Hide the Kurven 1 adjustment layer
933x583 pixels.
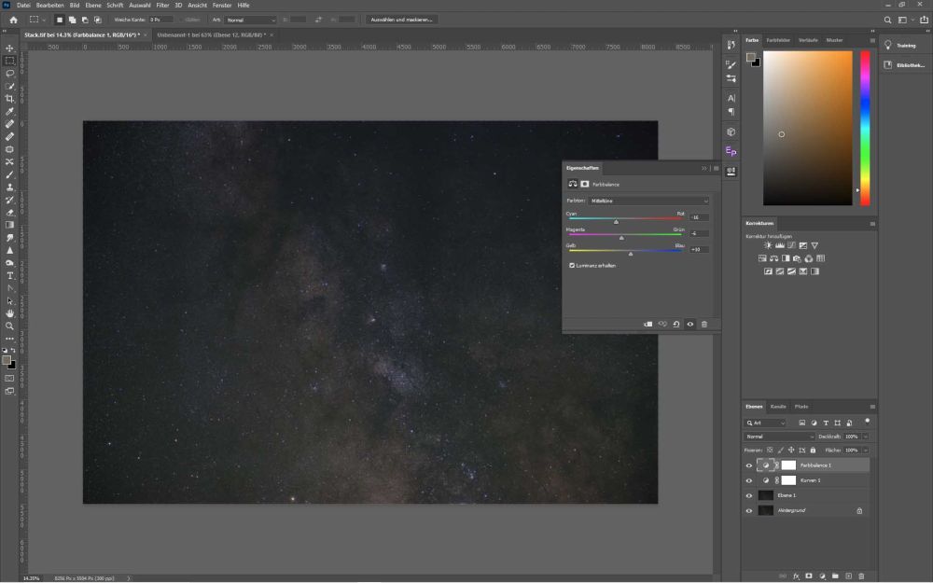point(749,480)
